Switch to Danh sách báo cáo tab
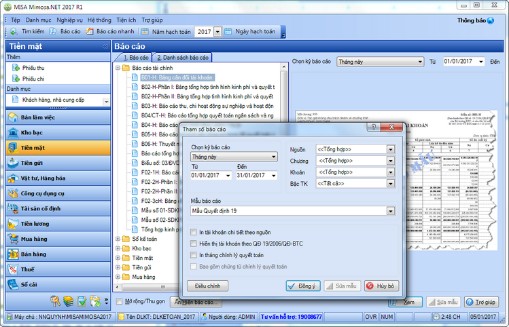The width and height of the screenshot is (509, 327). (x=182, y=58)
